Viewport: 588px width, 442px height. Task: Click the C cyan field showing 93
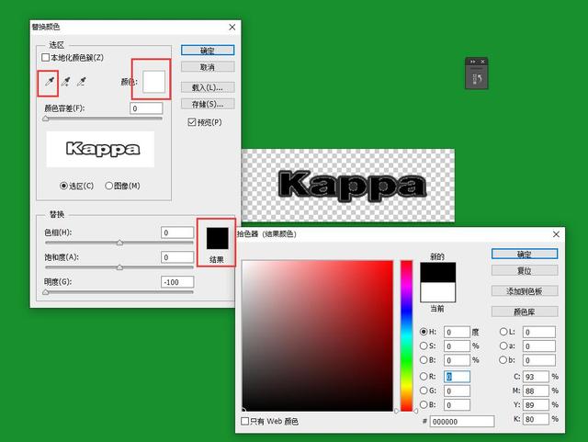pyautogui.click(x=536, y=377)
